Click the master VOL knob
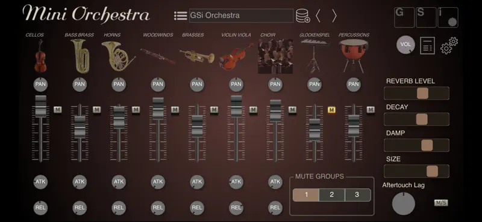The image size is (482, 222). 405,45
